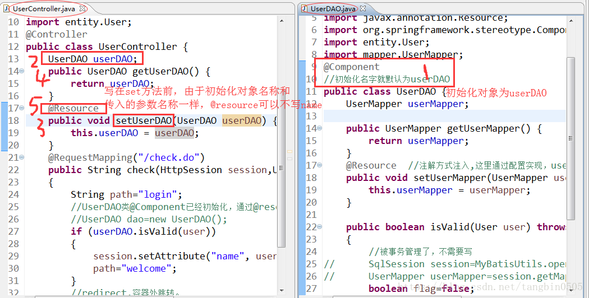The width and height of the screenshot is (589, 298).
Task: Click 'boolean flag=false;' on line 27
Action: [421, 288]
